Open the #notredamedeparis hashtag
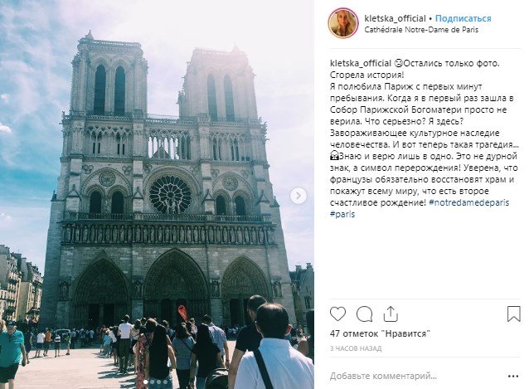Viewport: 529px width, 389px height. pyautogui.click(x=469, y=202)
